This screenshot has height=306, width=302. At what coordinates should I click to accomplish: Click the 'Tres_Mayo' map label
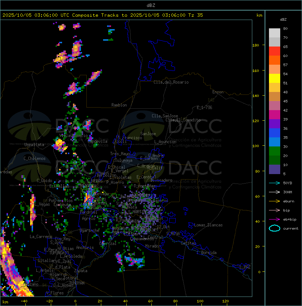pyautogui.click(x=120, y=154)
